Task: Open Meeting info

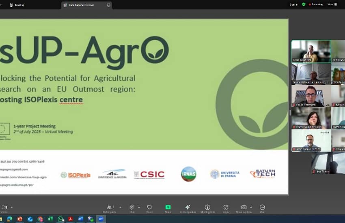Action: click(207, 209)
